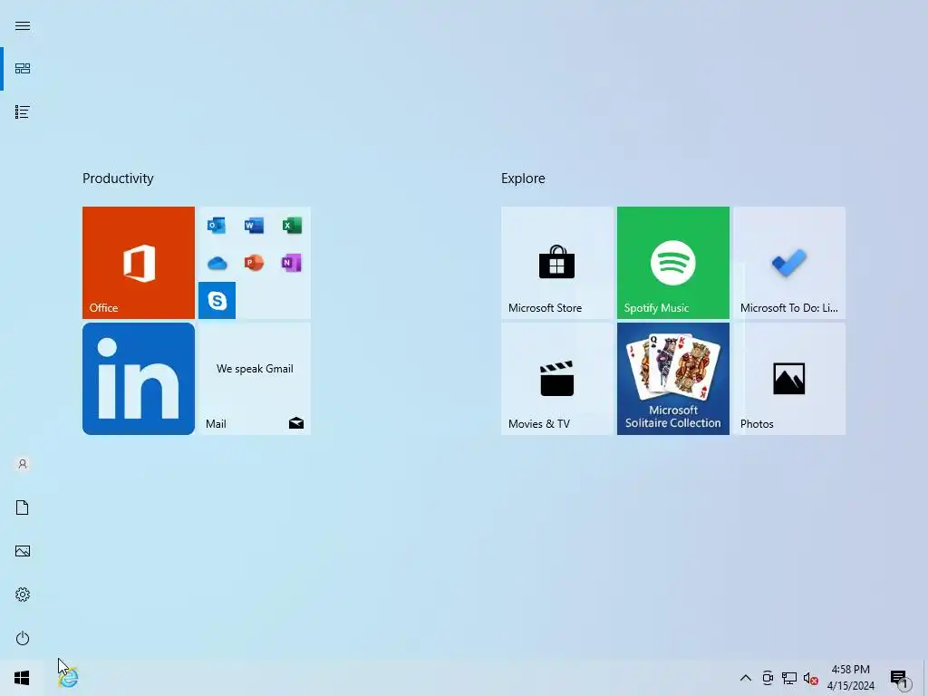The image size is (928, 696).
Task: Open the Microsoft Store tile
Action: [x=557, y=262]
